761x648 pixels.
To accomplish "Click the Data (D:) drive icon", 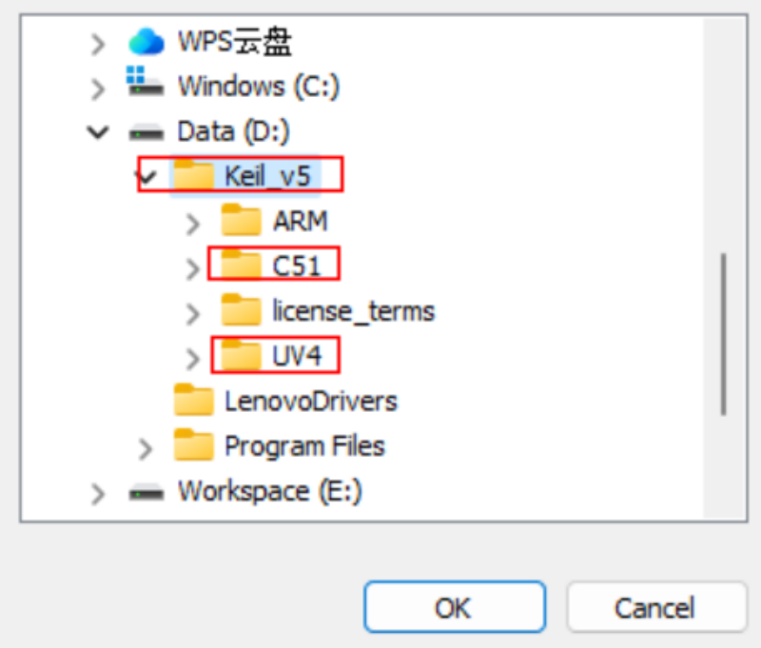I will (146, 130).
